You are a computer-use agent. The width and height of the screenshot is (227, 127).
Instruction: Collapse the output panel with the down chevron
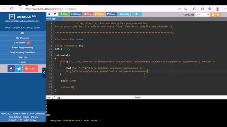(x=49, y=98)
